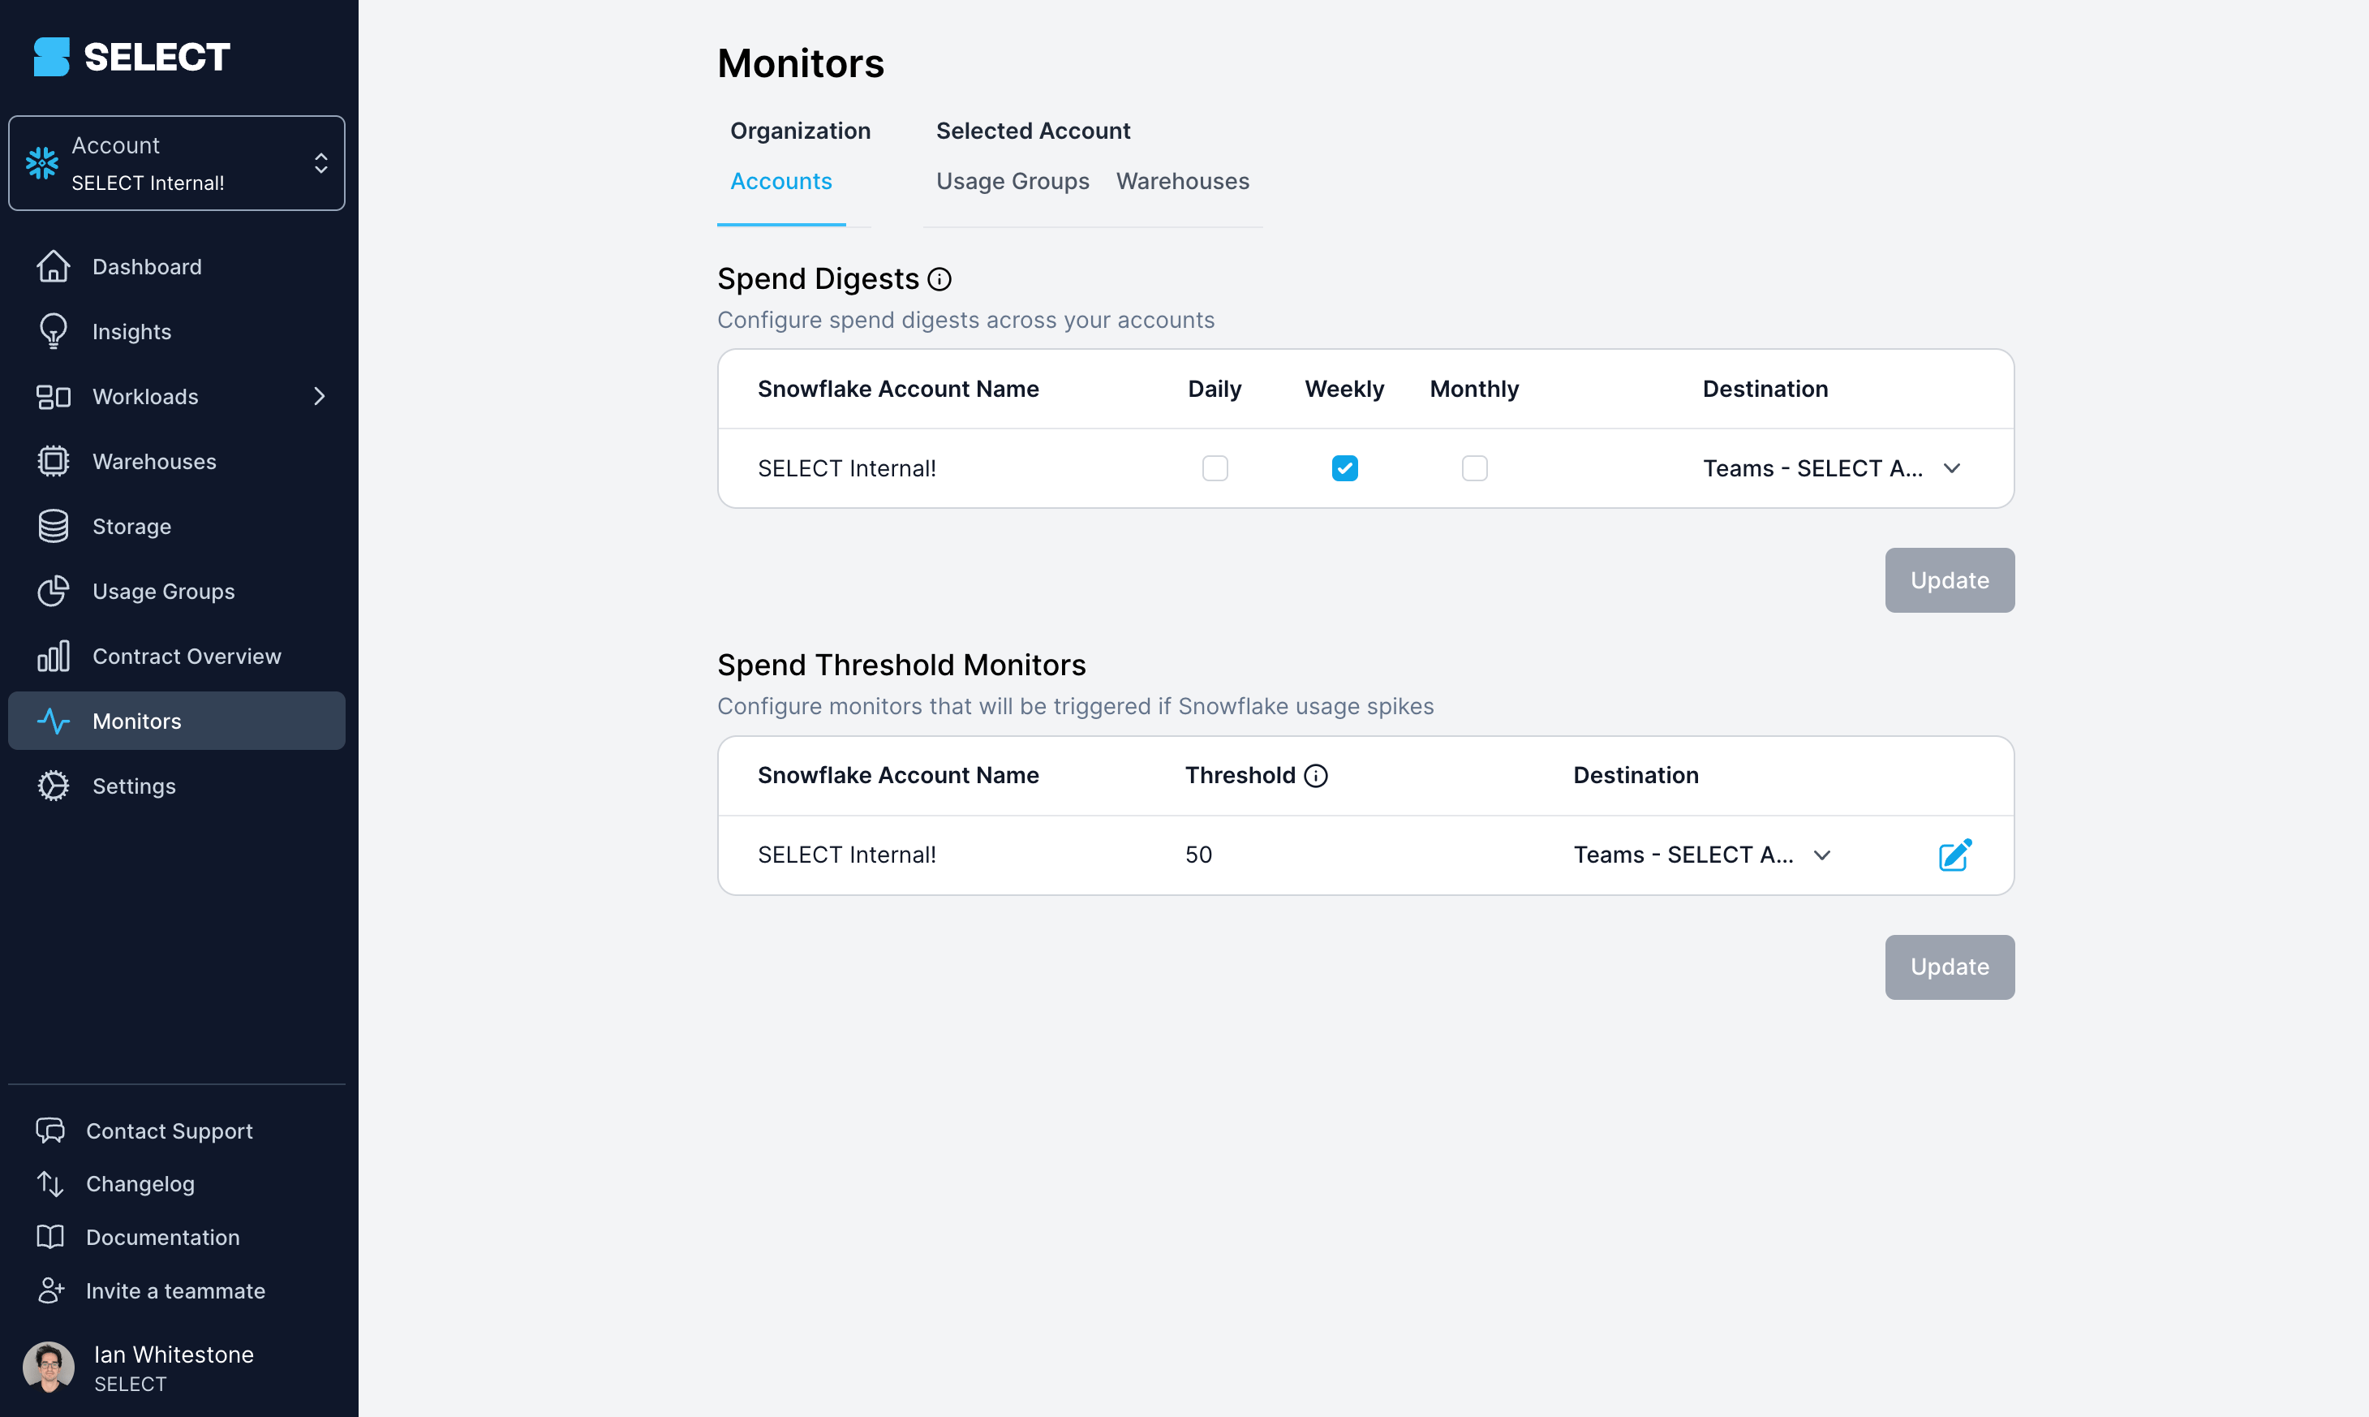The height and width of the screenshot is (1417, 2369).
Task: Open the Documentation link
Action: [x=162, y=1238]
